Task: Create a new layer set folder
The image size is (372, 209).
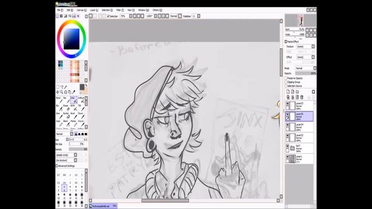Action: coord(297,92)
